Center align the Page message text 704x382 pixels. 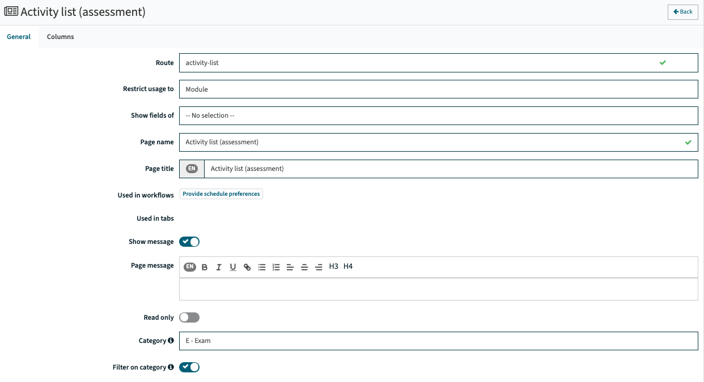click(x=304, y=267)
